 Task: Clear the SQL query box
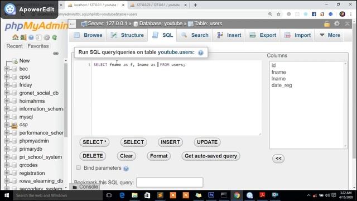tap(127, 156)
